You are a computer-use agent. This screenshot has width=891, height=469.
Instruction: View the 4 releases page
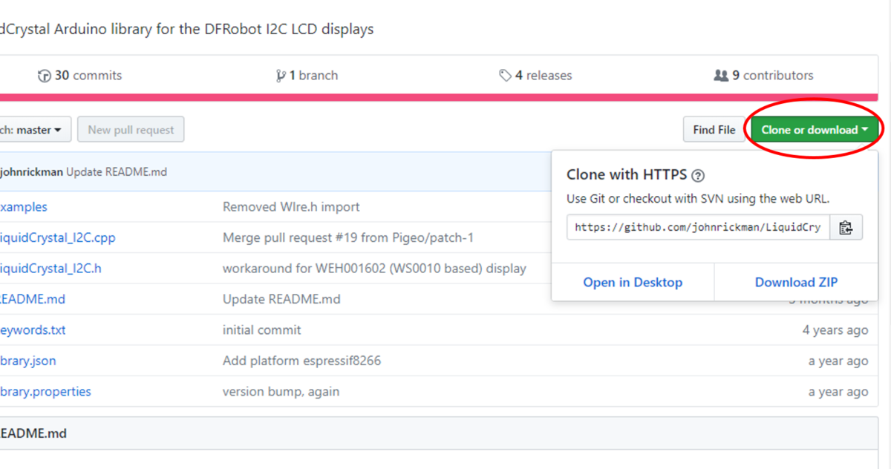point(543,76)
